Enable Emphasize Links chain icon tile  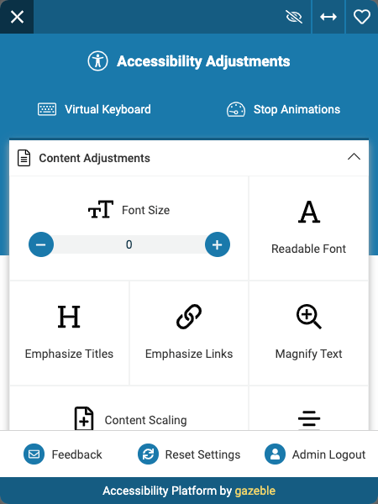pos(189,333)
